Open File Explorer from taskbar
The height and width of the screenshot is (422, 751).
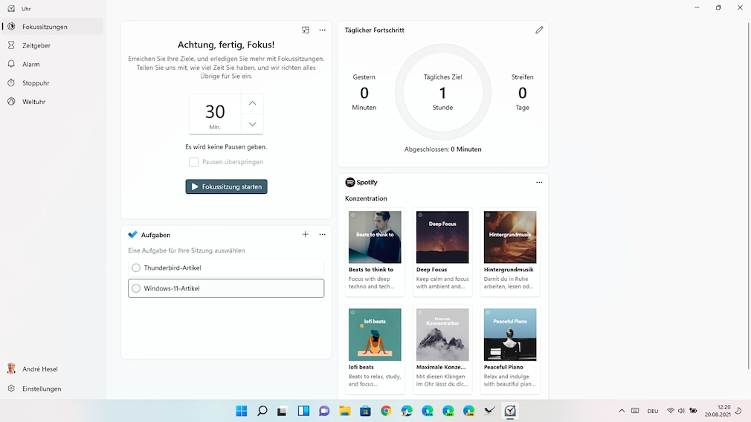click(x=345, y=411)
